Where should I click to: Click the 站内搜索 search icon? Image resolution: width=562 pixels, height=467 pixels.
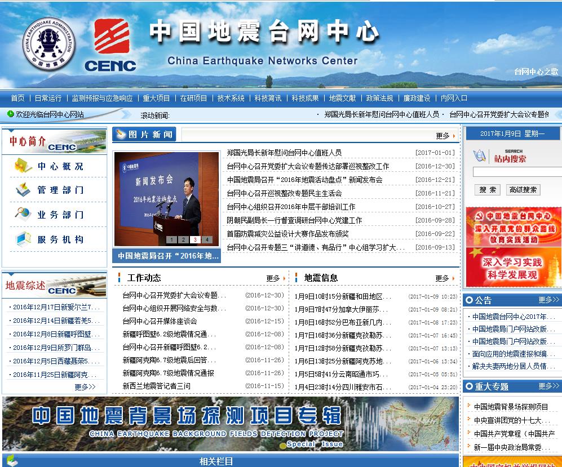[x=479, y=156]
